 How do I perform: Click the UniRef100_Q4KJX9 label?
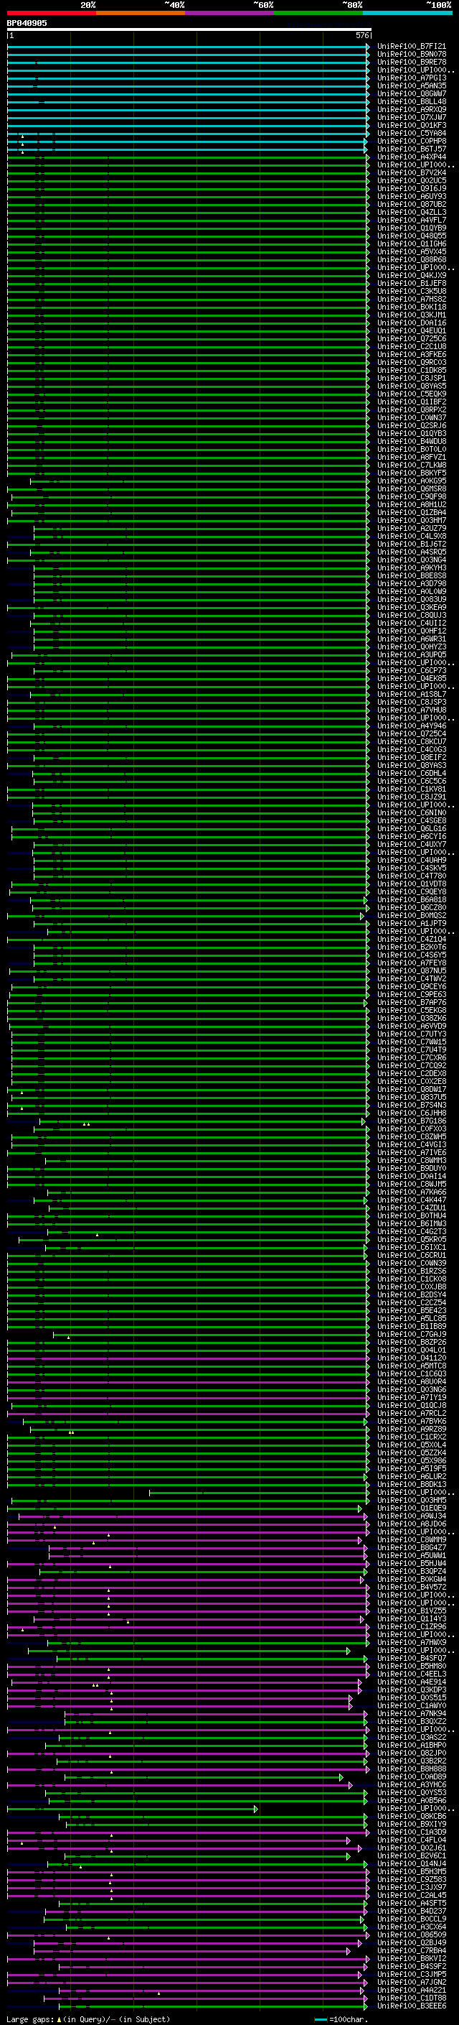(x=412, y=276)
